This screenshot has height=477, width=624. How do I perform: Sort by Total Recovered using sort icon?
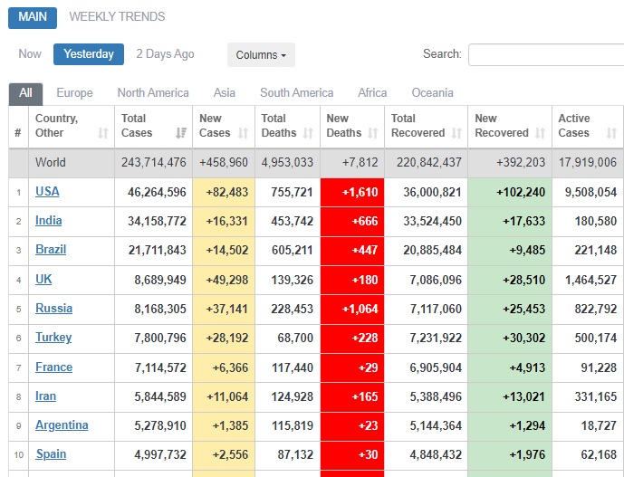pyautogui.click(x=456, y=133)
